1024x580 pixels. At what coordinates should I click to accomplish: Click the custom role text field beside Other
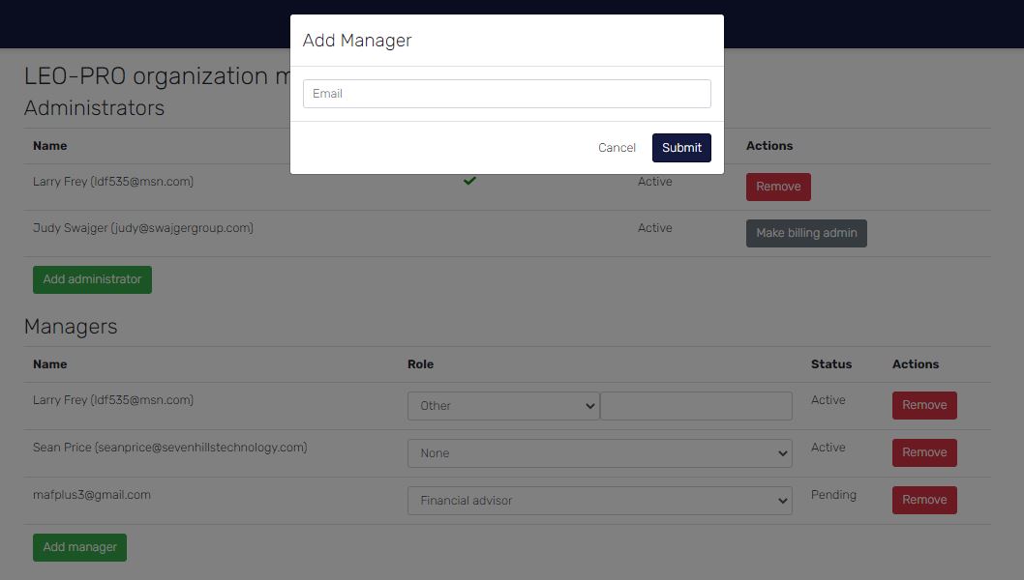695,405
